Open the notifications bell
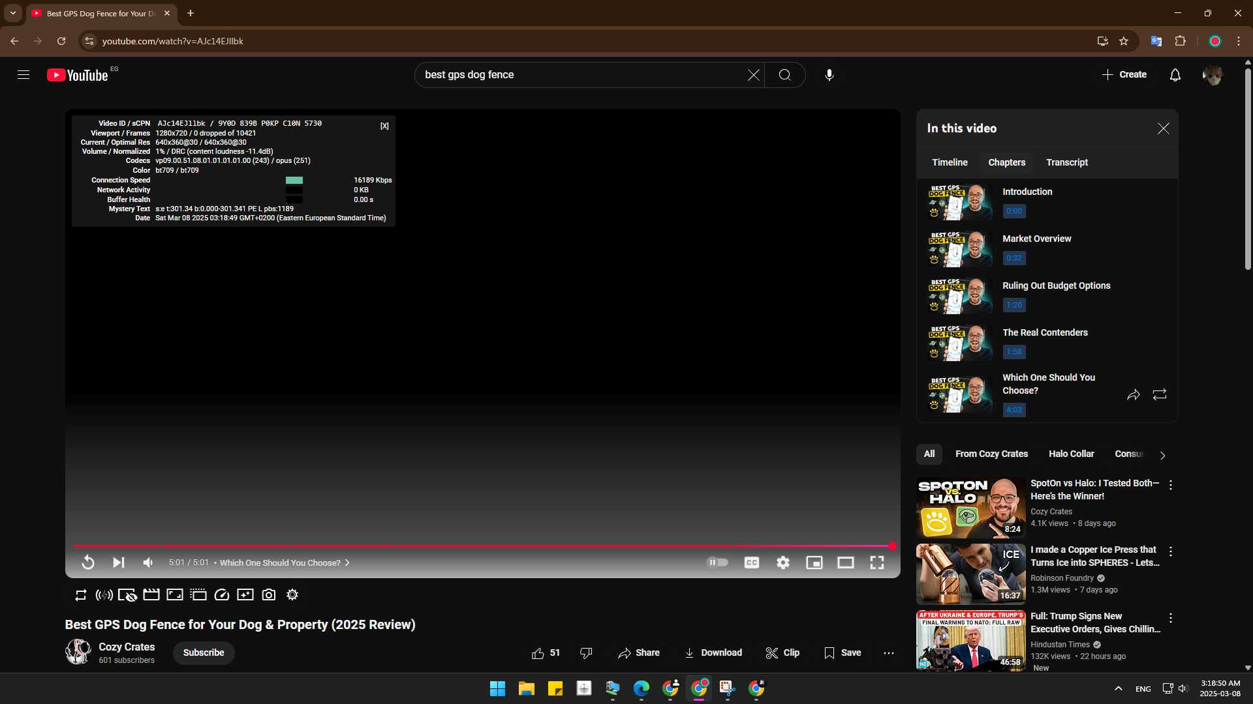This screenshot has height=704, width=1253. [1175, 75]
